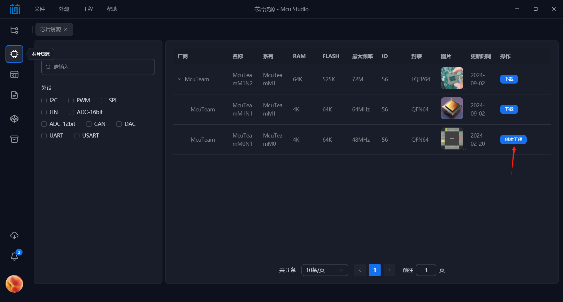Open notifications bell showing 3 alerts

pyautogui.click(x=14, y=256)
